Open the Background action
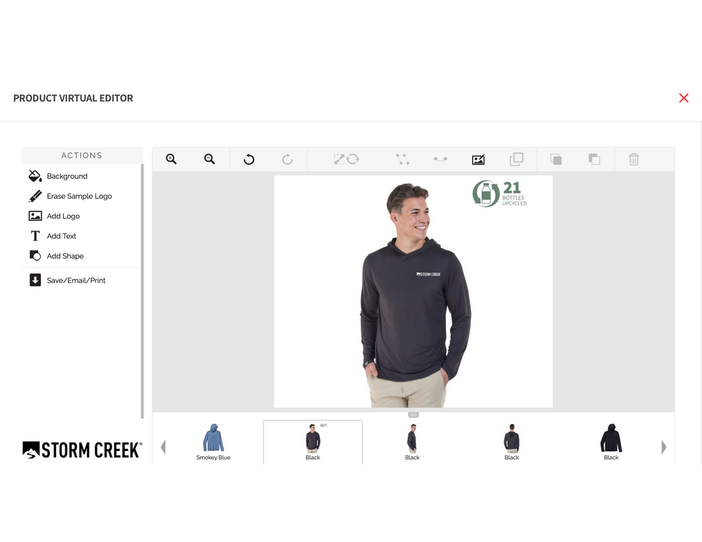Image resolution: width=702 pixels, height=542 pixels. [66, 176]
